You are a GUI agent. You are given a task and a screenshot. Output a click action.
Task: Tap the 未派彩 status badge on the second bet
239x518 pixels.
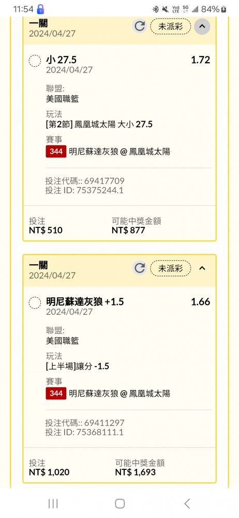tap(171, 268)
